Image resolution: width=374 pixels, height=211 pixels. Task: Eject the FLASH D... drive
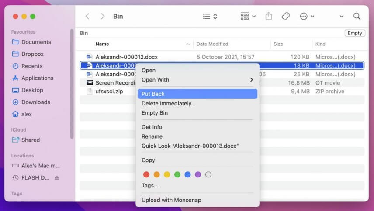coord(57,178)
